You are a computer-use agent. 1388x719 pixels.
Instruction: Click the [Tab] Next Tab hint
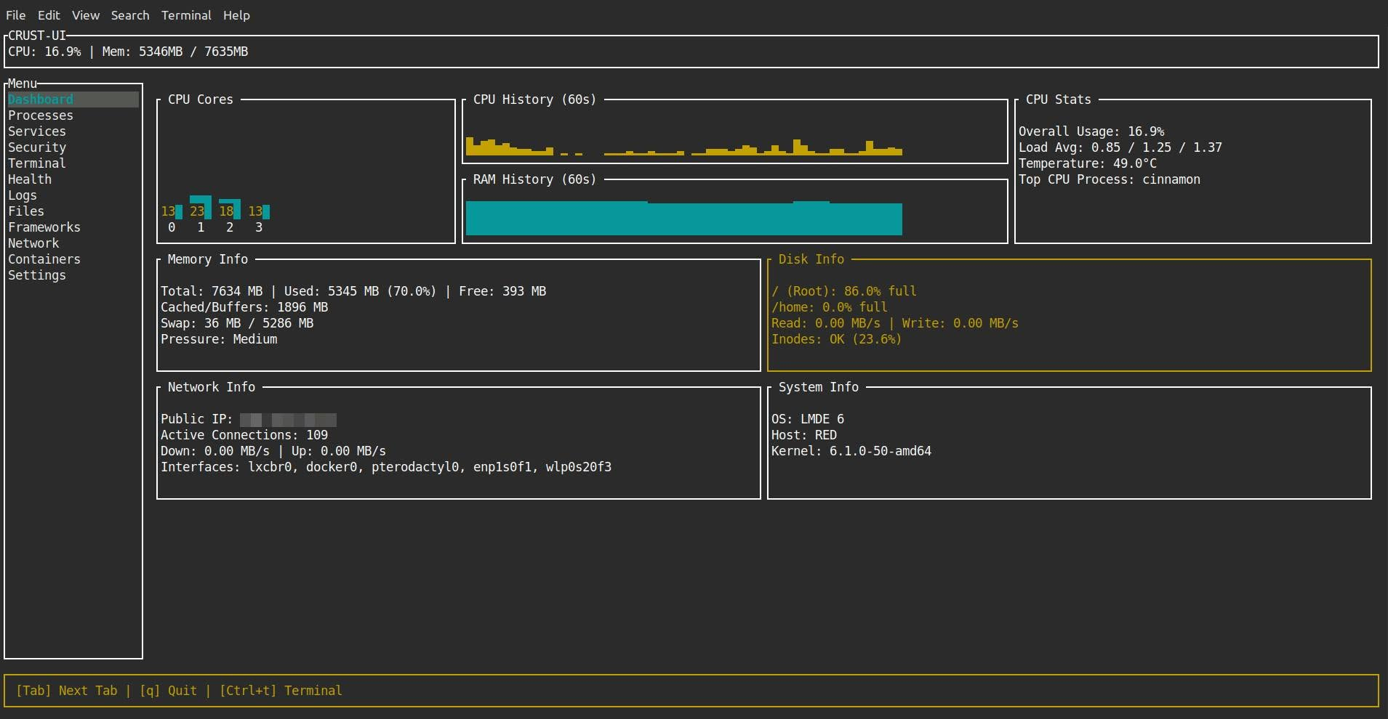click(66, 691)
